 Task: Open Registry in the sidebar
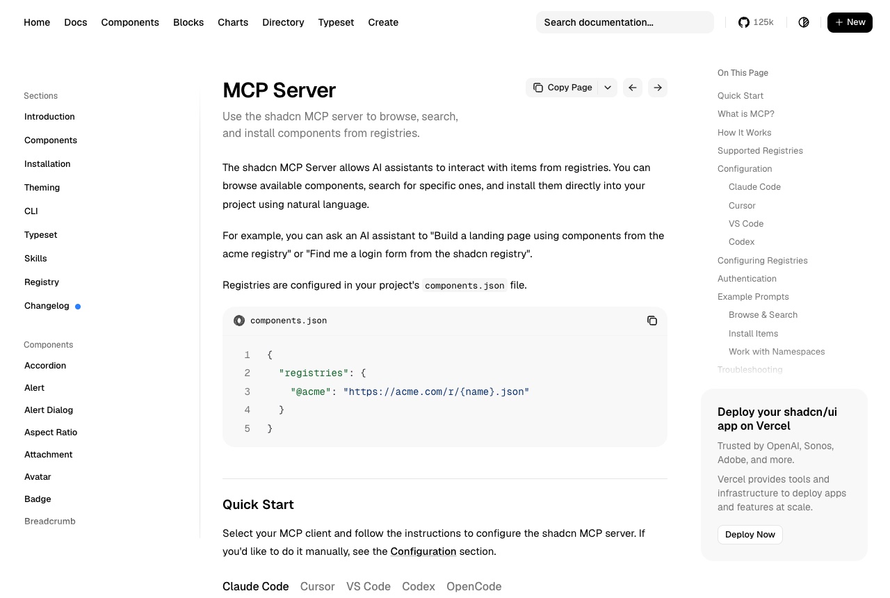tap(42, 282)
